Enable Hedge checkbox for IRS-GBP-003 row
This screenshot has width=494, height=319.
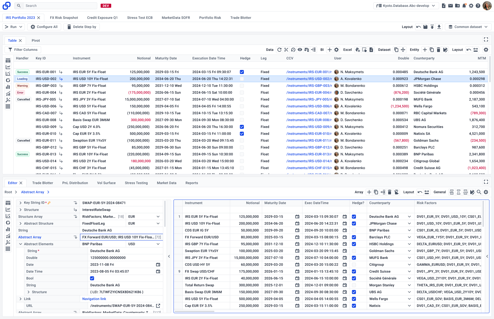tap(242, 86)
